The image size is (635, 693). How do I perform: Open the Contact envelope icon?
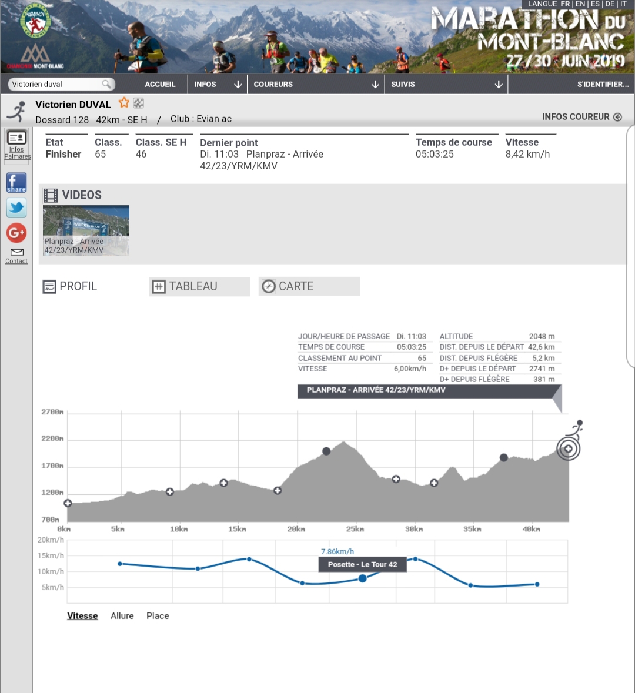pyautogui.click(x=16, y=256)
